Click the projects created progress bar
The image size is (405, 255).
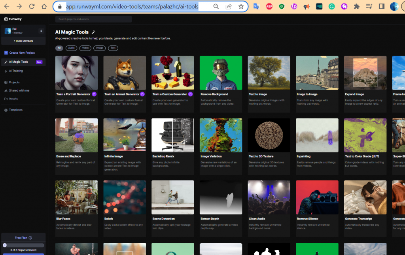point(23,245)
